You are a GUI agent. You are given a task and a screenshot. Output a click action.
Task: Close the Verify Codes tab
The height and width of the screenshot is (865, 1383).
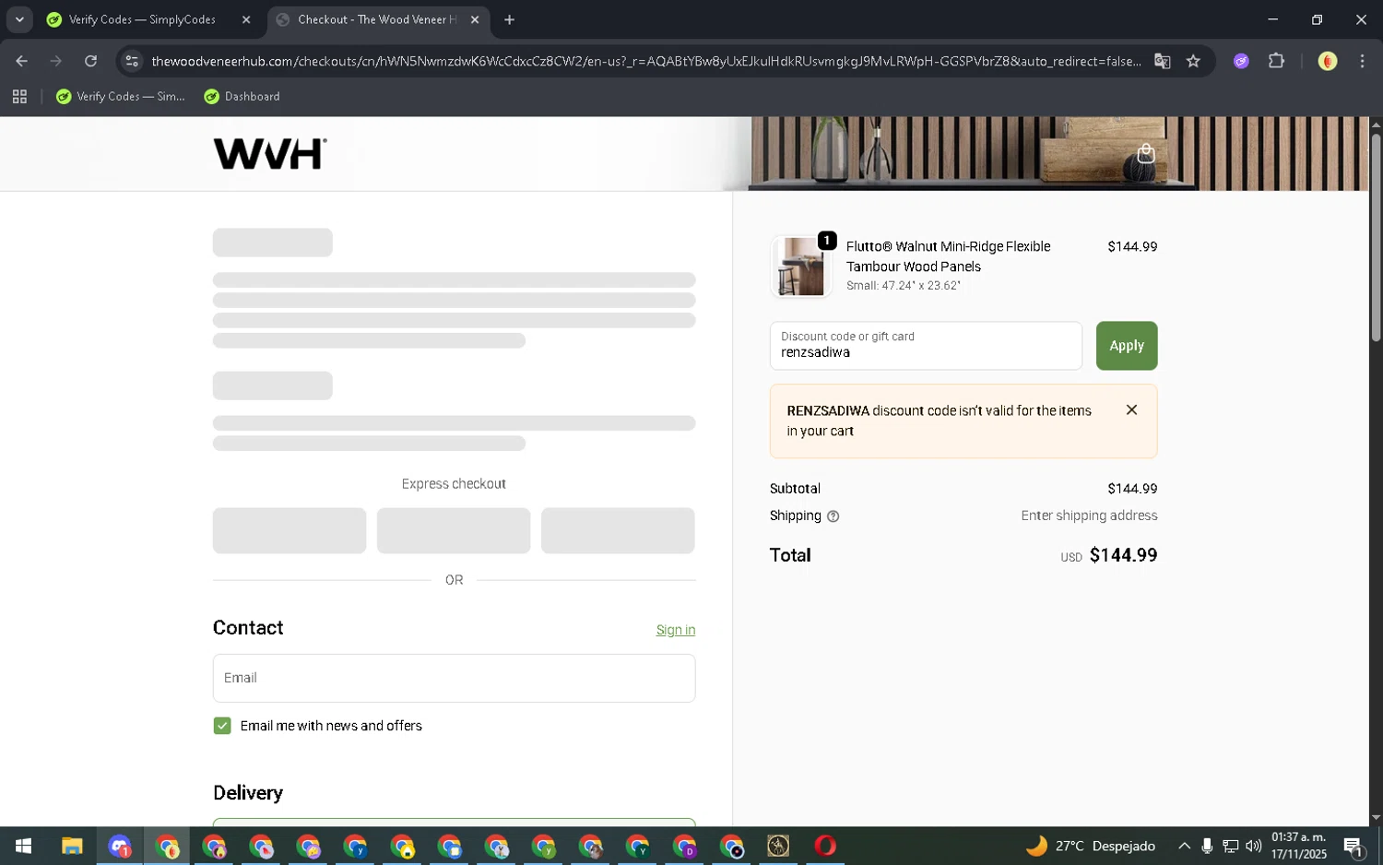point(246,19)
